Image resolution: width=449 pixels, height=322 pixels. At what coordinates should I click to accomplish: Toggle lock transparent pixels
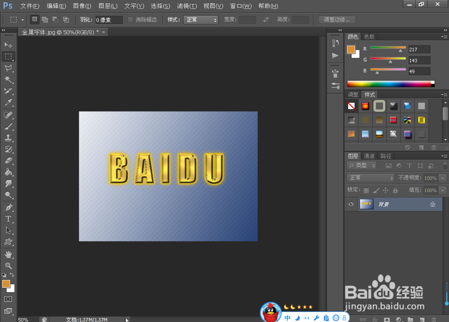(366, 190)
